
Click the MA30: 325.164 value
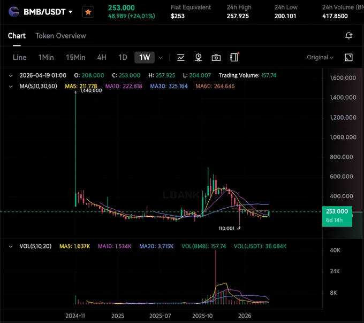coord(169,86)
